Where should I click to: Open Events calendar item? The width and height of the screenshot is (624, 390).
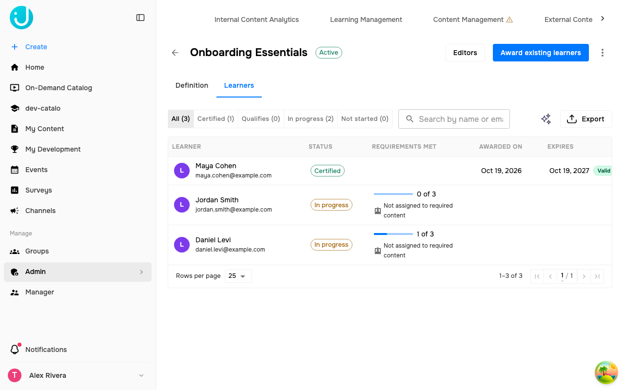point(78,170)
